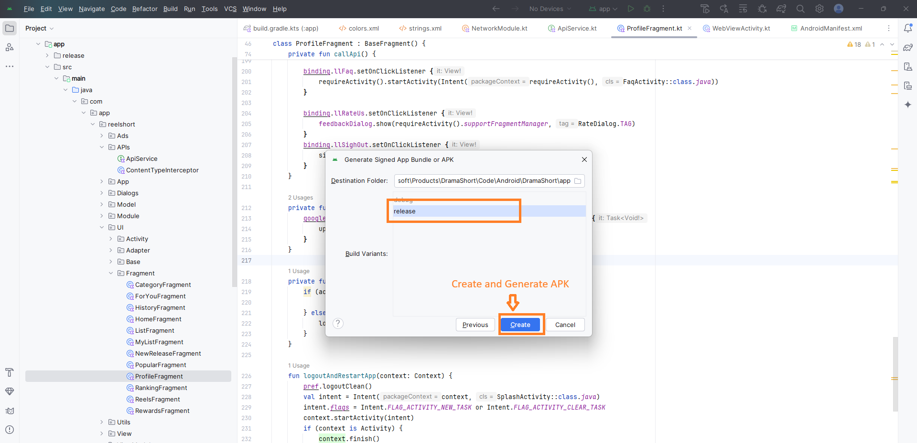Open more run actions vertical dots
Image resolution: width=917 pixels, height=443 pixels.
[663, 9]
